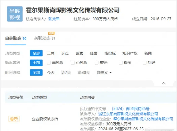Open 浙江东阳尚晖影视文化传媒有限公司 link
Image resolution: width=177 pixels, height=131 pixels.
(x=128, y=114)
